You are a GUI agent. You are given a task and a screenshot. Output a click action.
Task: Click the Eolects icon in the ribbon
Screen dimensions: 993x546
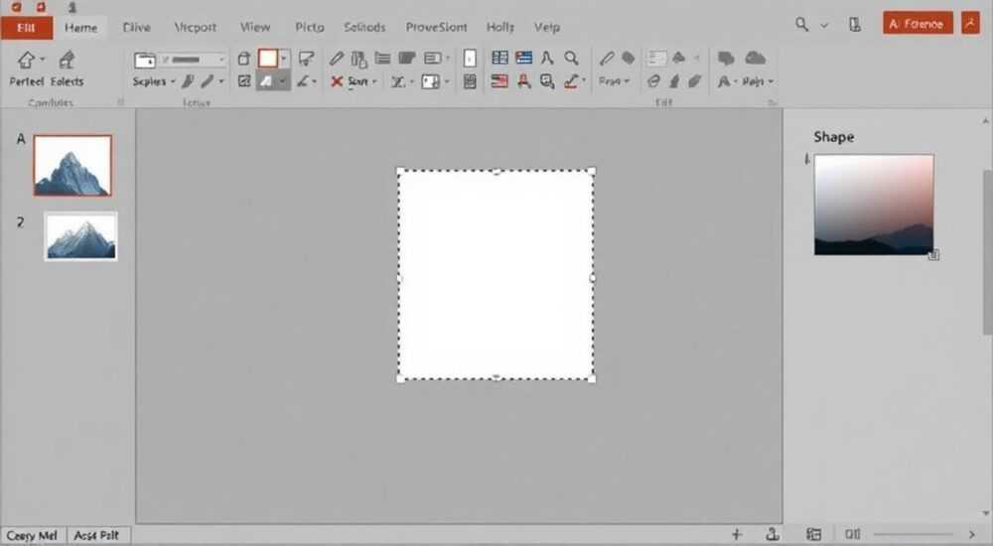click(x=67, y=60)
